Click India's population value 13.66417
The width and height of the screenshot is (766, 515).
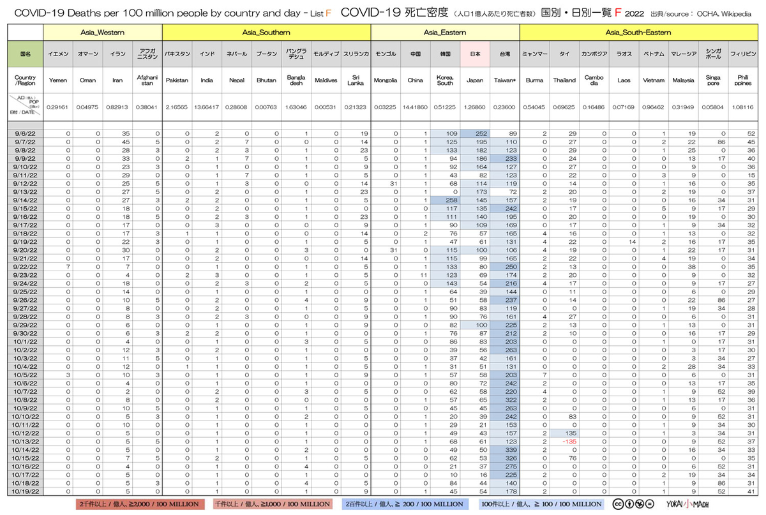(x=207, y=107)
